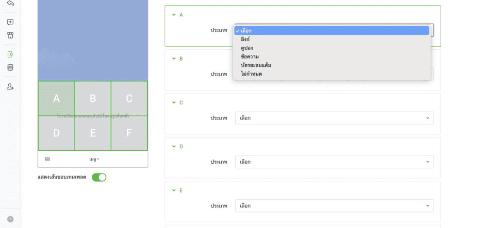This screenshot has width=497, height=228.
Task: Click the add friend icon in sidebar
Action: tap(10, 87)
